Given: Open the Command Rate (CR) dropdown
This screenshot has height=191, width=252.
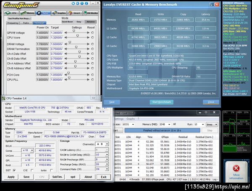Looking at the screenshot, I should tap(107, 169).
